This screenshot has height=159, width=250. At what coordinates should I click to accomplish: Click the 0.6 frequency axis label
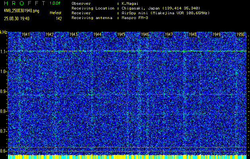[4, 151]
